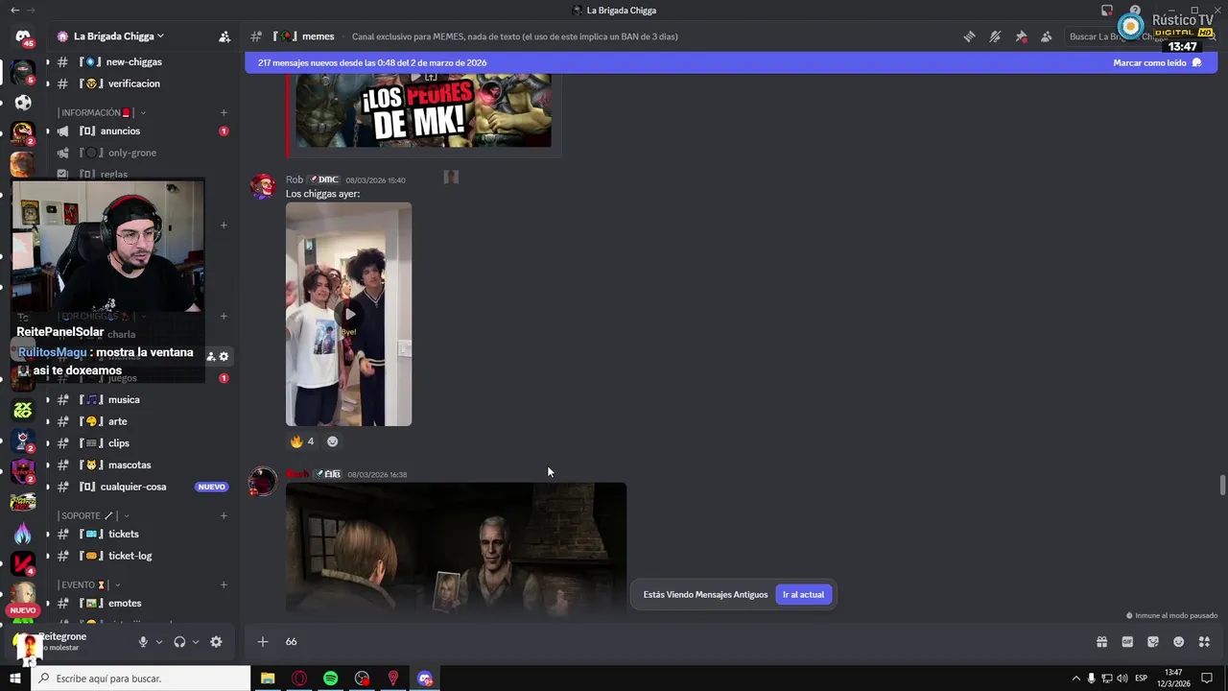Open the Mortal Kombat dragon server icon
The width and height of the screenshot is (1228, 691).
click(23, 133)
